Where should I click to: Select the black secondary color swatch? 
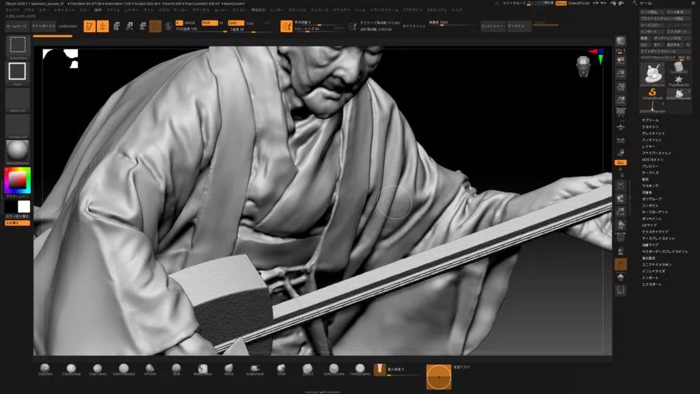[x=11, y=207]
